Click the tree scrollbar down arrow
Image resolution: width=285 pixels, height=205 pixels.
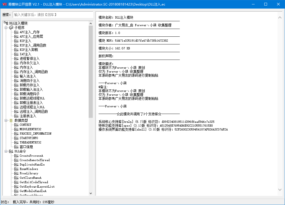tap(91, 193)
